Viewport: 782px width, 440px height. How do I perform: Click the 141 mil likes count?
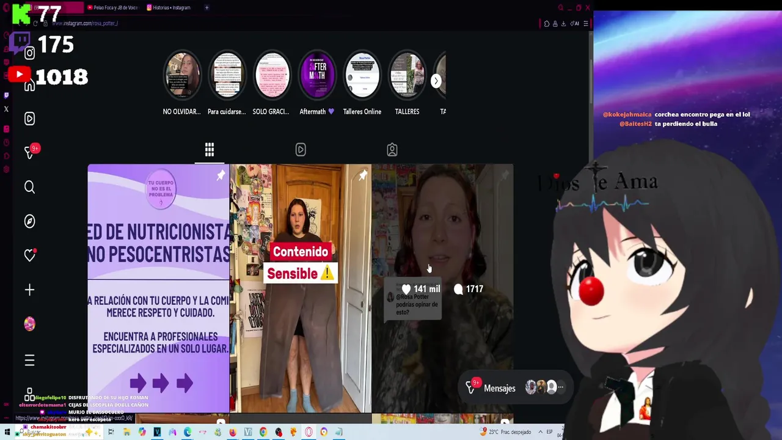click(420, 289)
